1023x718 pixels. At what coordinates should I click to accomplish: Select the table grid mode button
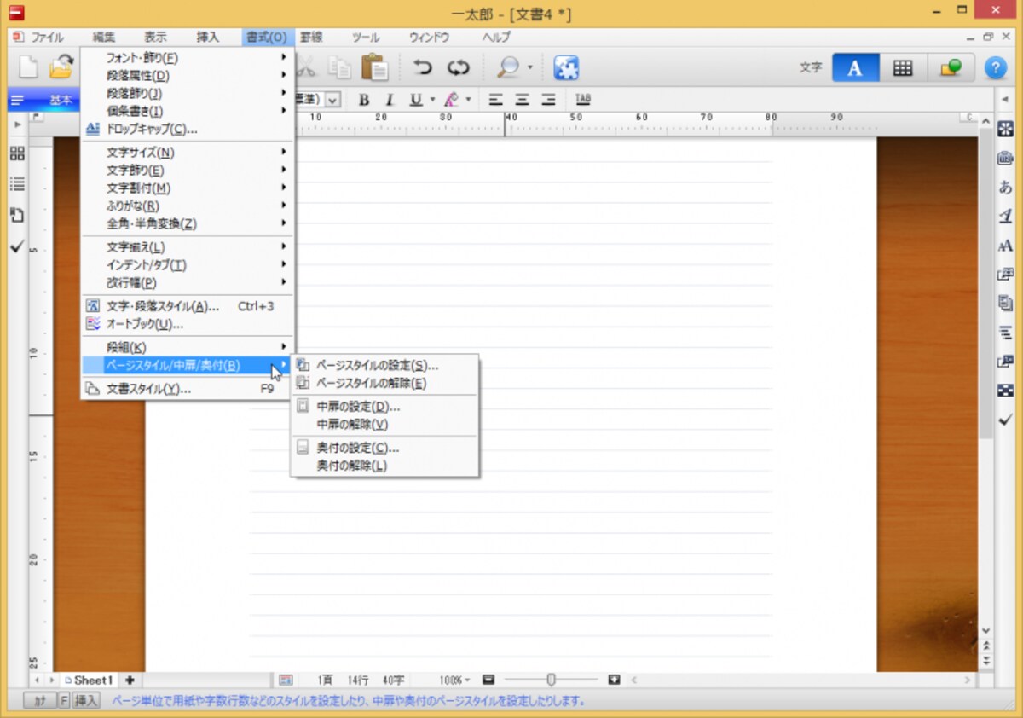click(903, 68)
